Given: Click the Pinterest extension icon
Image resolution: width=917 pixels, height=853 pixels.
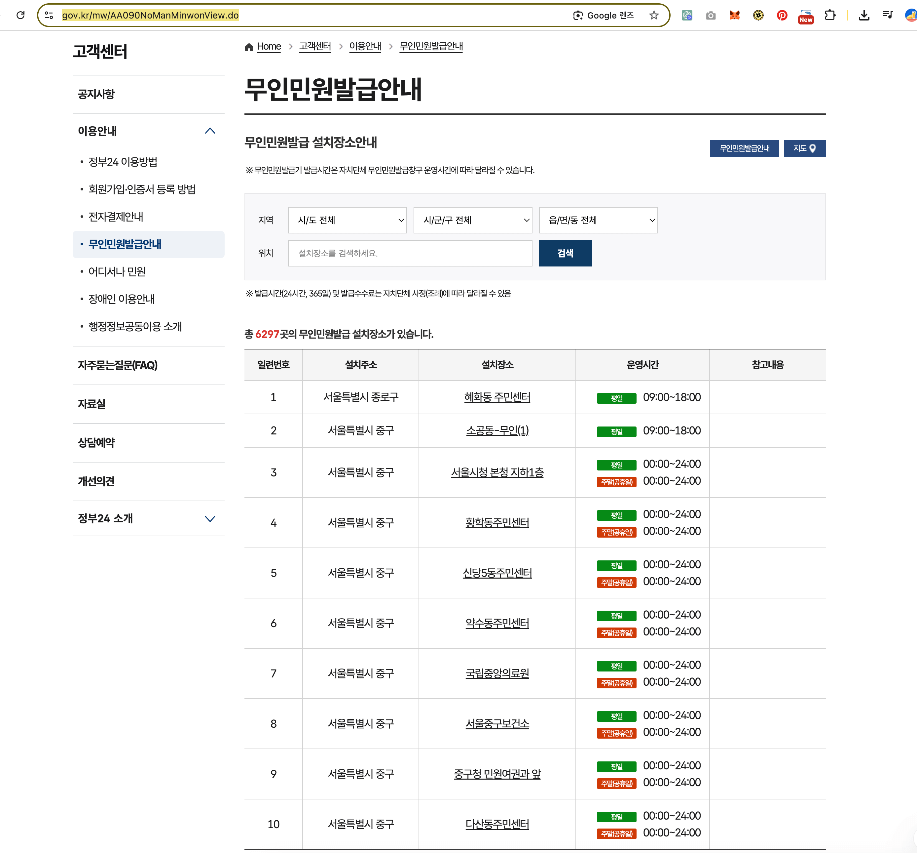Looking at the screenshot, I should coord(782,15).
